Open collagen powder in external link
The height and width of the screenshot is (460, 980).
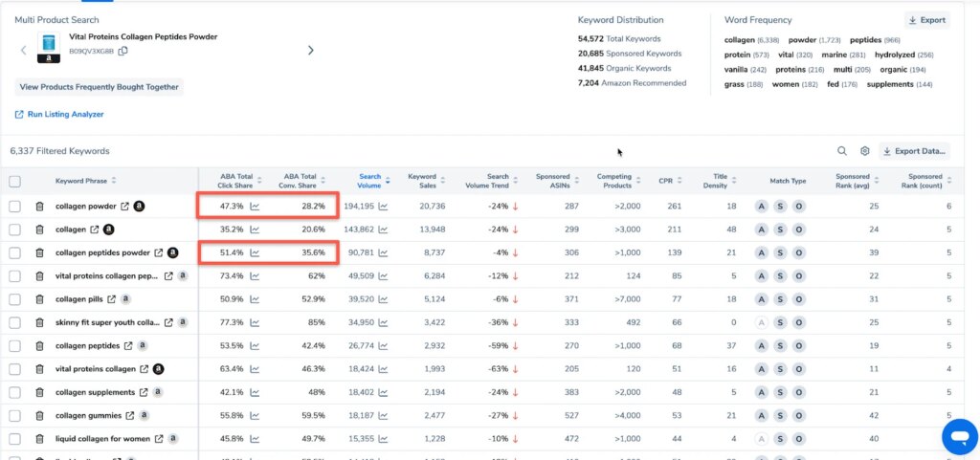[125, 206]
